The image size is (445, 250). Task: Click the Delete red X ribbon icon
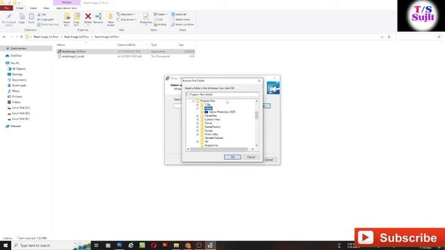[x=88, y=18]
